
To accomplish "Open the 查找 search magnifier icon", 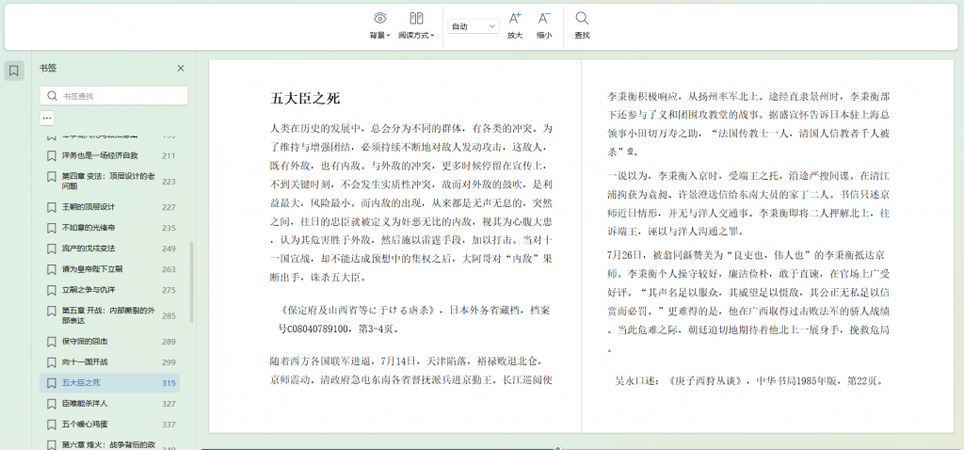I will (x=582, y=19).
